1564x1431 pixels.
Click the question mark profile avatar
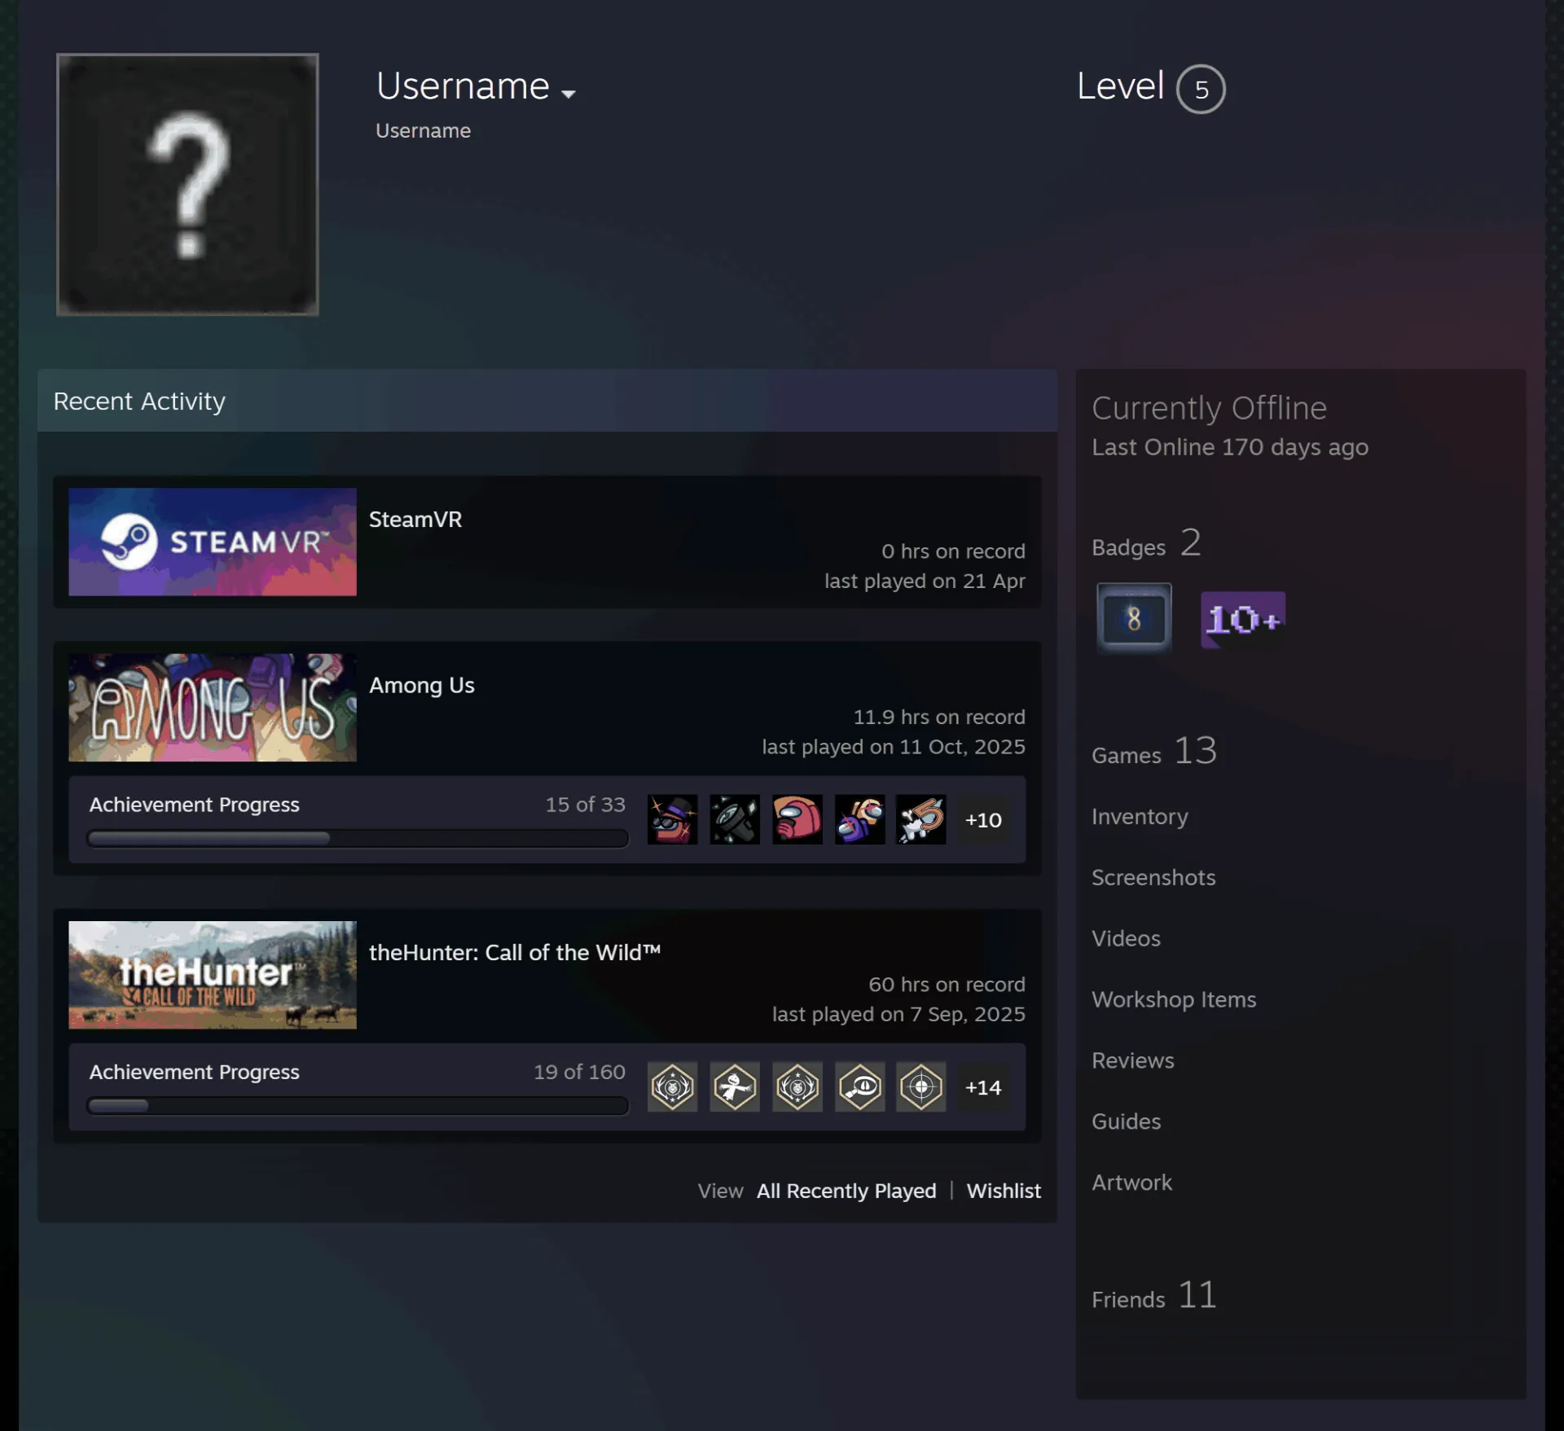(x=187, y=184)
